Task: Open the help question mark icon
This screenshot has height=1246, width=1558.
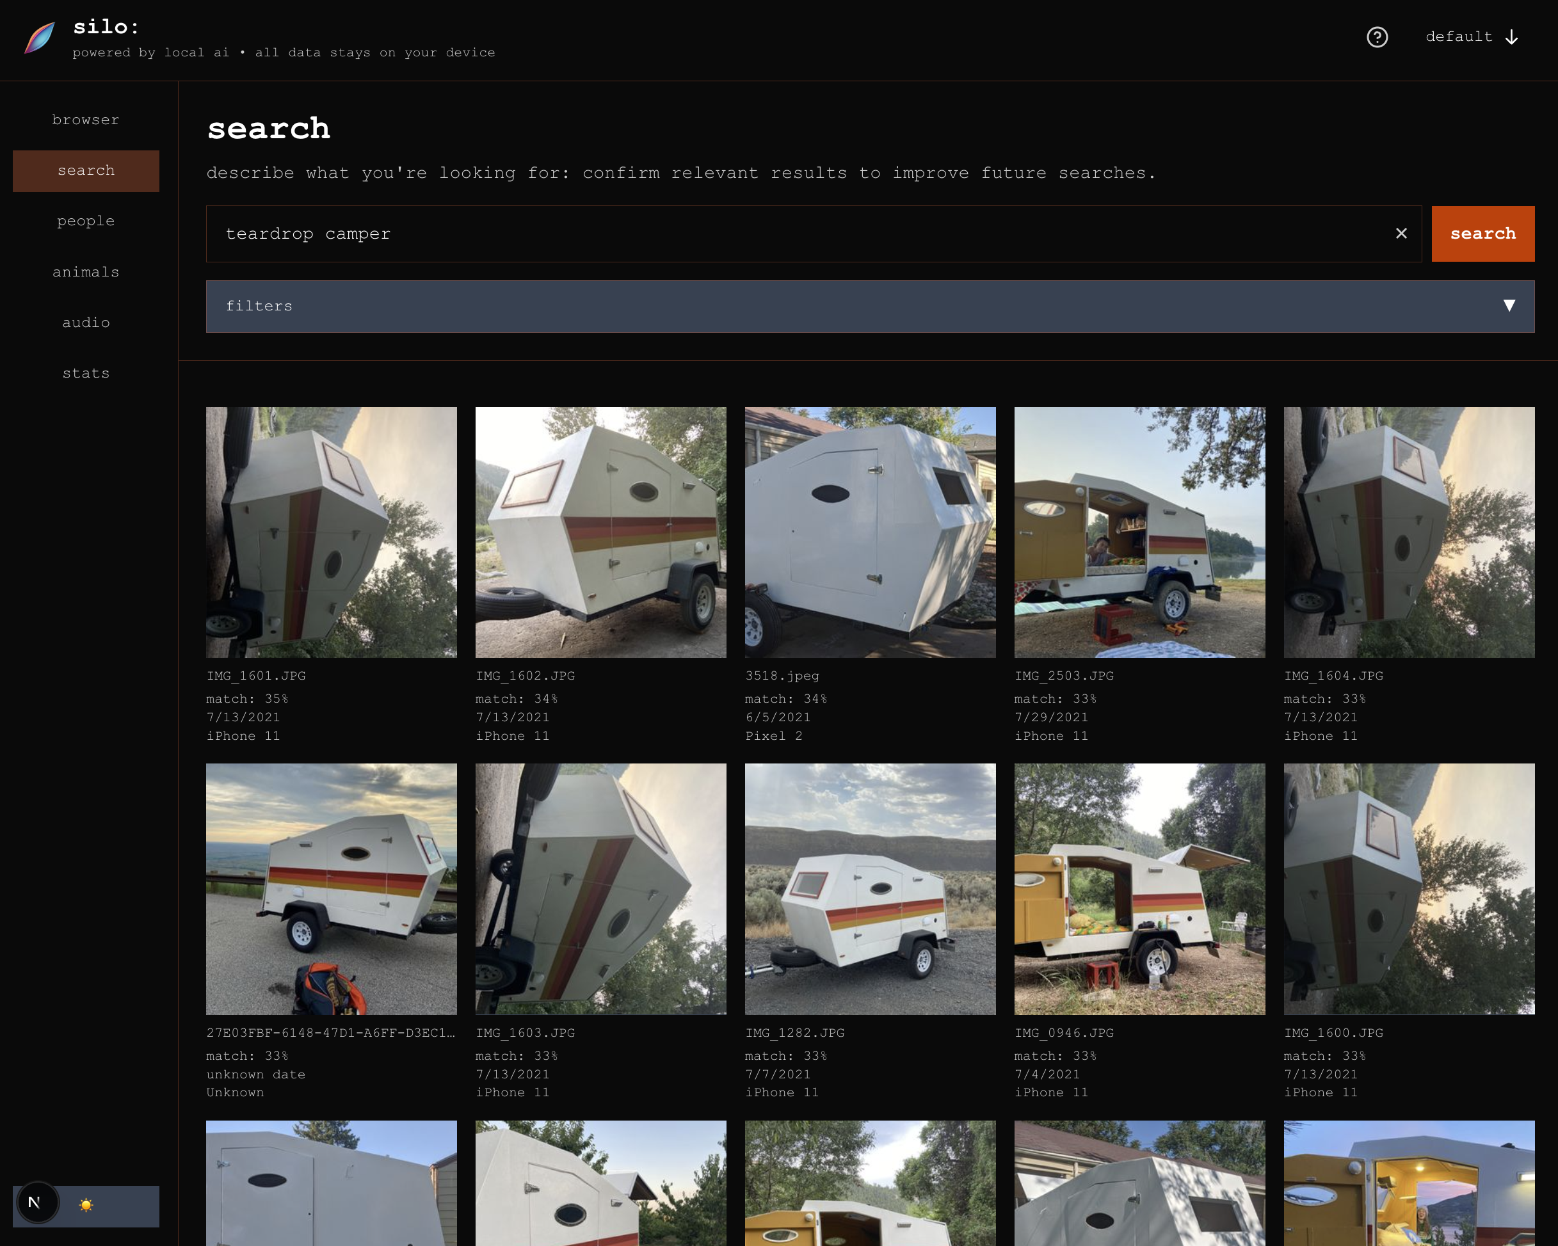Action: [1377, 37]
